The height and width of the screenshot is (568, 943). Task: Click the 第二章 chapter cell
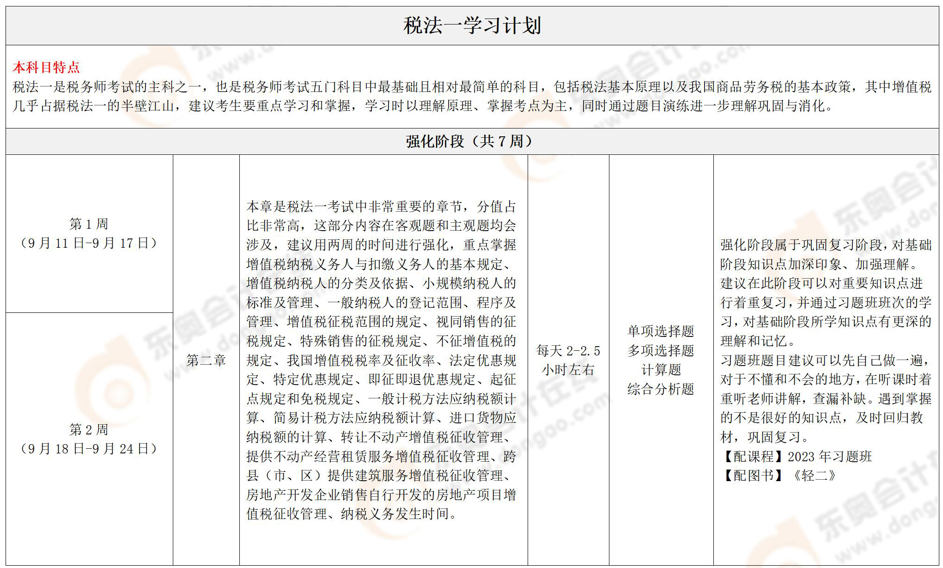206,360
